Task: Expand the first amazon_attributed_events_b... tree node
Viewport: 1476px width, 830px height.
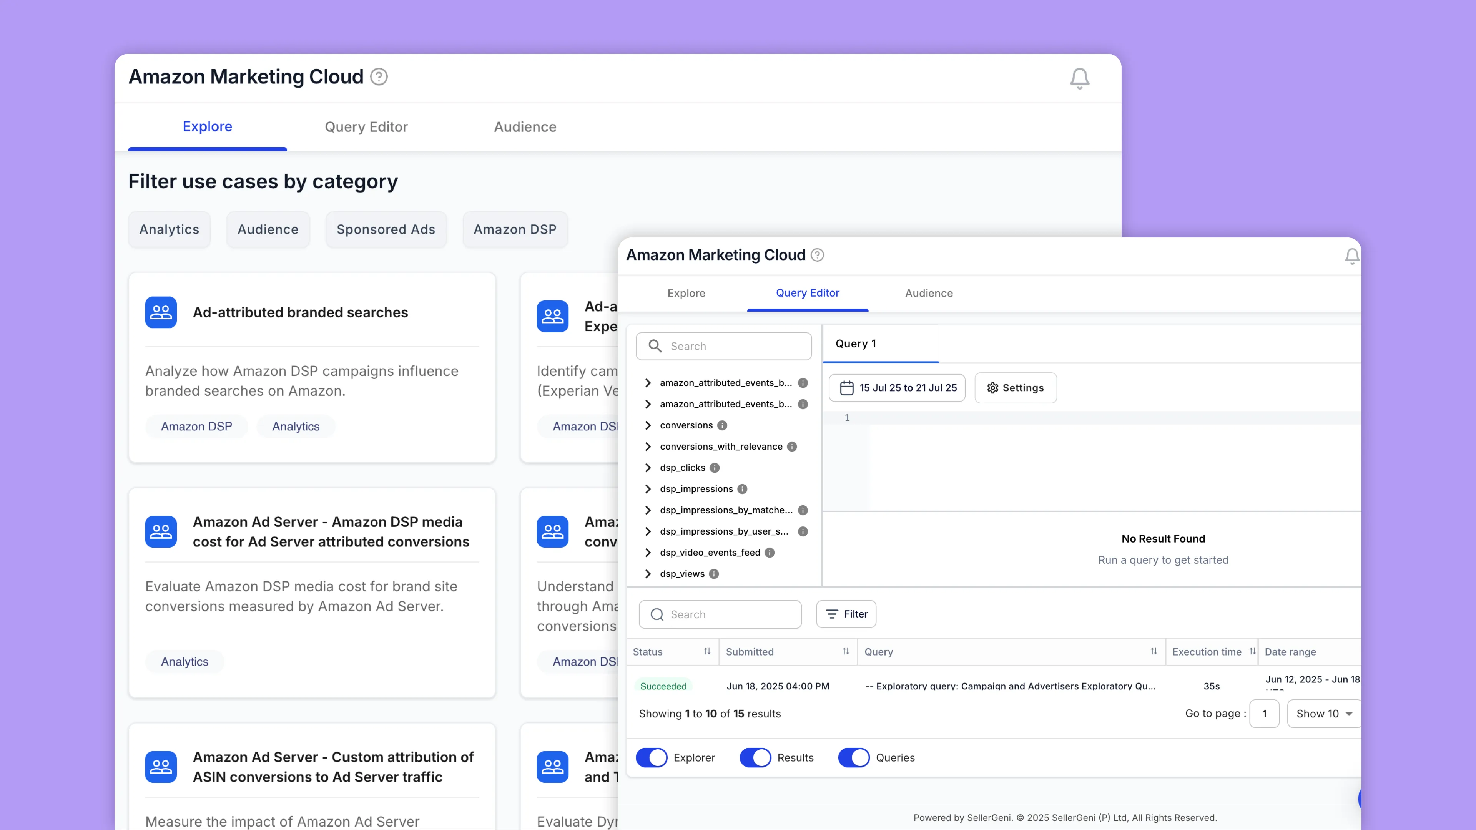Action: [x=648, y=383]
